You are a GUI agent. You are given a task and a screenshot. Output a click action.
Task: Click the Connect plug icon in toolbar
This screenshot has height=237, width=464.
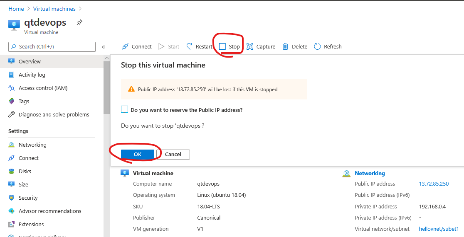tap(125, 46)
